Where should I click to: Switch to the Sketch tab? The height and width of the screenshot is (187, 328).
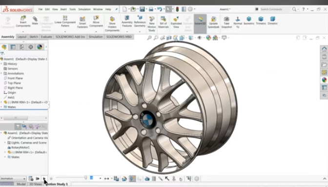pos(34,37)
